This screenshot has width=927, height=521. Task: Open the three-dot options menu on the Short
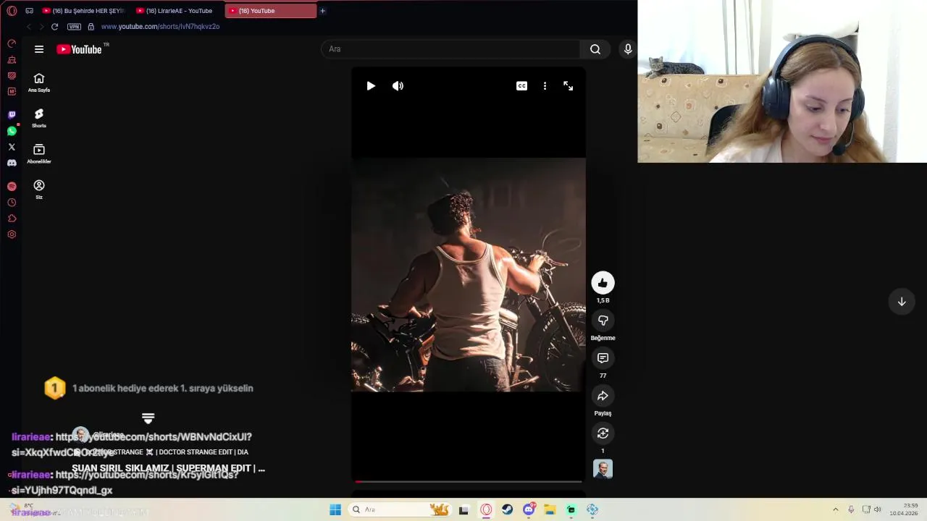tap(545, 86)
